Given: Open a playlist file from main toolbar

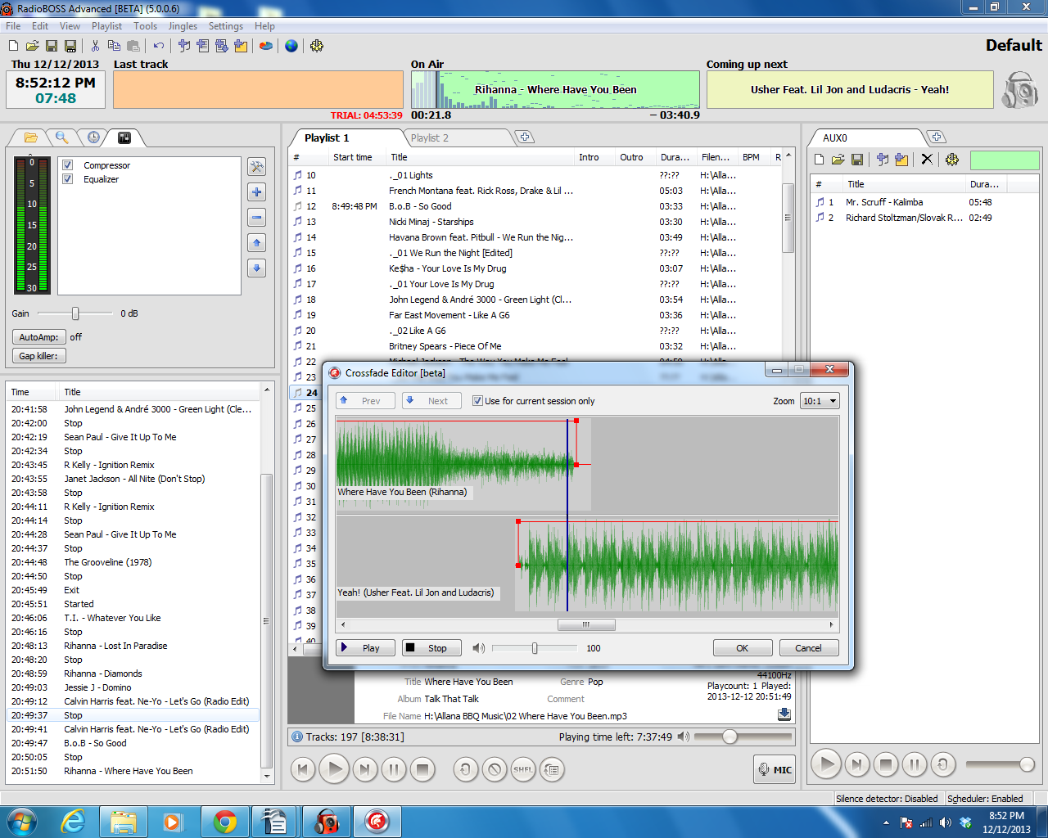Looking at the screenshot, I should coord(32,46).
